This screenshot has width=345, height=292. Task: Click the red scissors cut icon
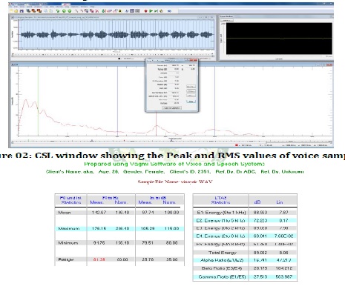(96, 11)
